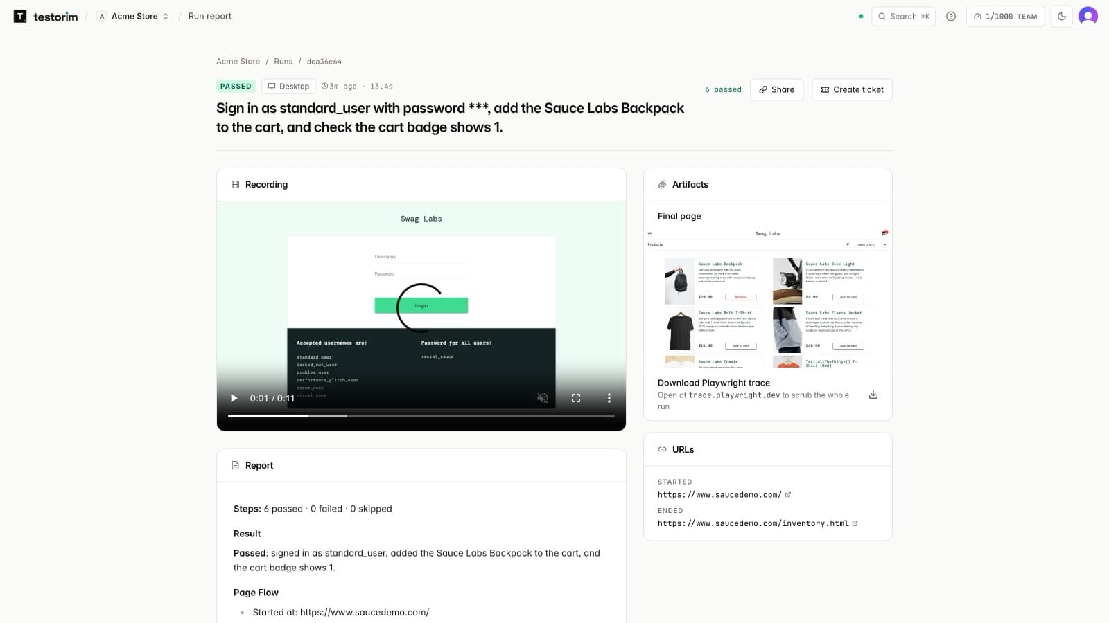Create a ticket from this run

(852, 89)
